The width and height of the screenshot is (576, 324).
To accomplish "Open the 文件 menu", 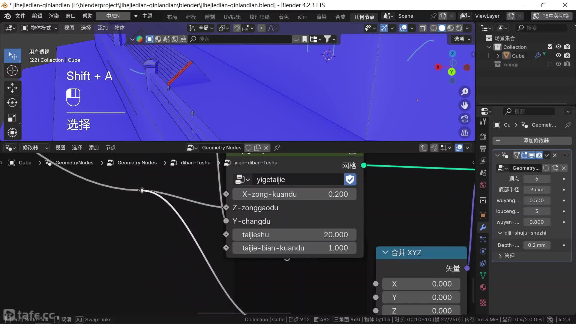I will click(x=20, y=16).
